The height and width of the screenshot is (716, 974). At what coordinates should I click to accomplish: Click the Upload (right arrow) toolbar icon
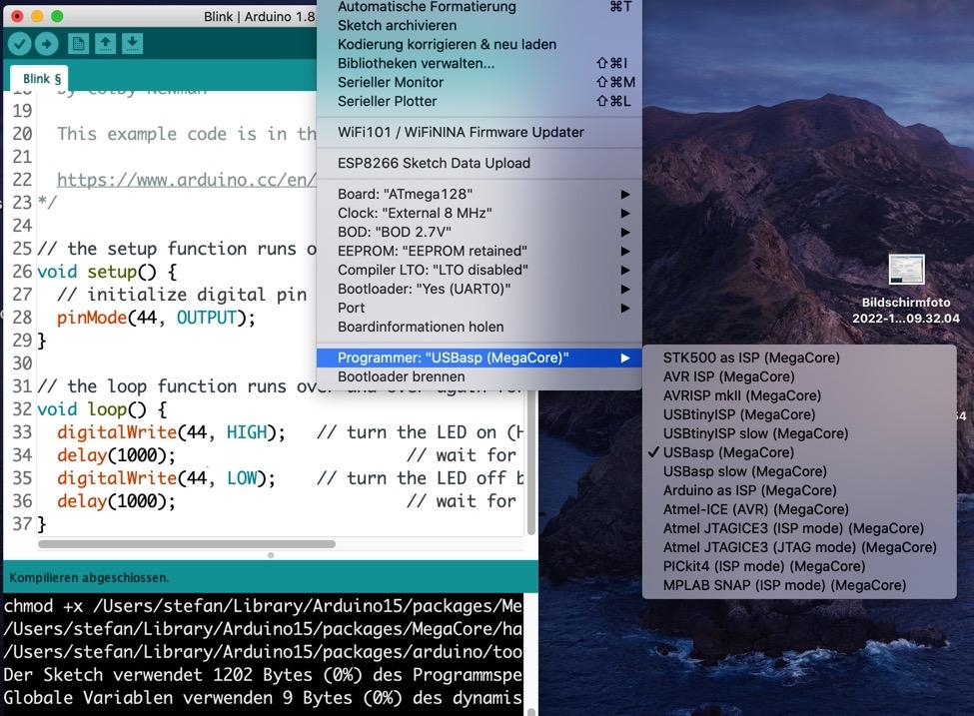[47, 44]
